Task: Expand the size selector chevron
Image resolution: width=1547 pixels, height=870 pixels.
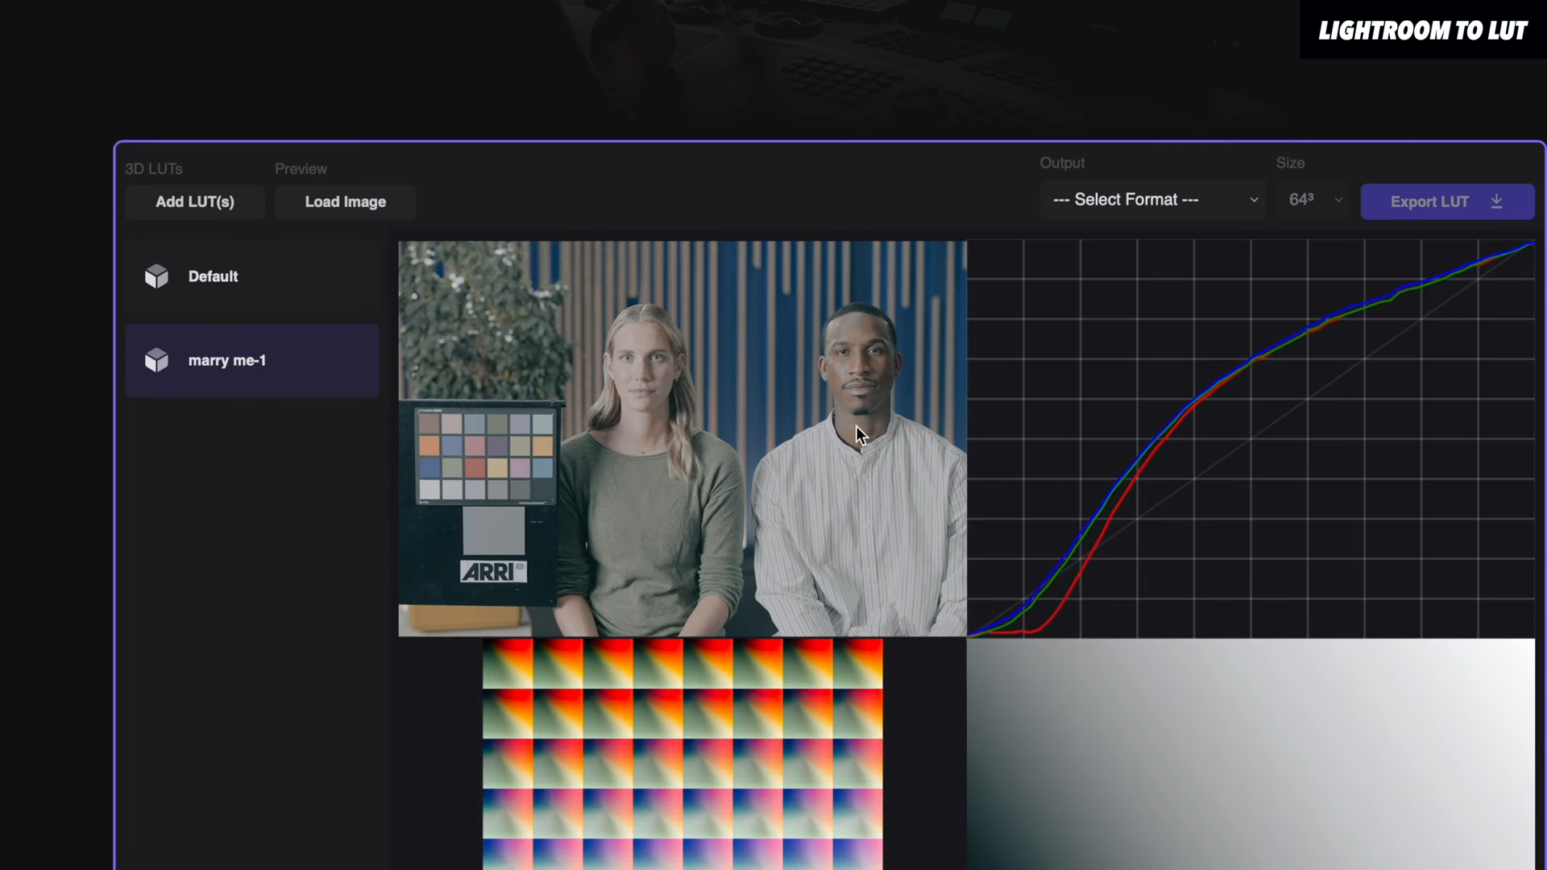Action: (x=1338, y=200)
